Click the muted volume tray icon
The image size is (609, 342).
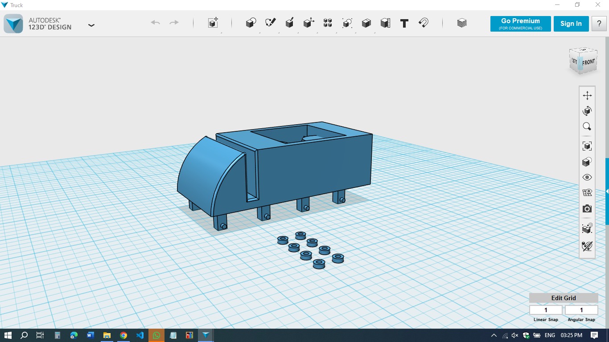click(515, 335)
